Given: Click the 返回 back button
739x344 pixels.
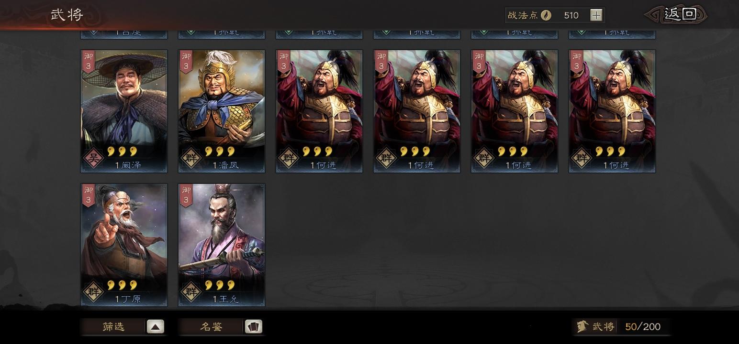Looking at the screenshot, I should click(x=676, y=14).
